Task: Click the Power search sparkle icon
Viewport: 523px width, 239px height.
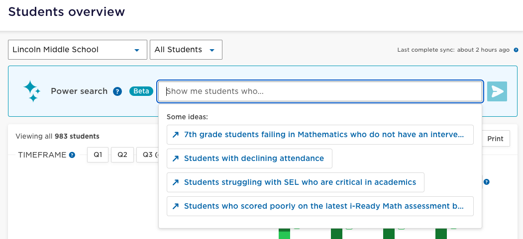Action: (32, 91)
